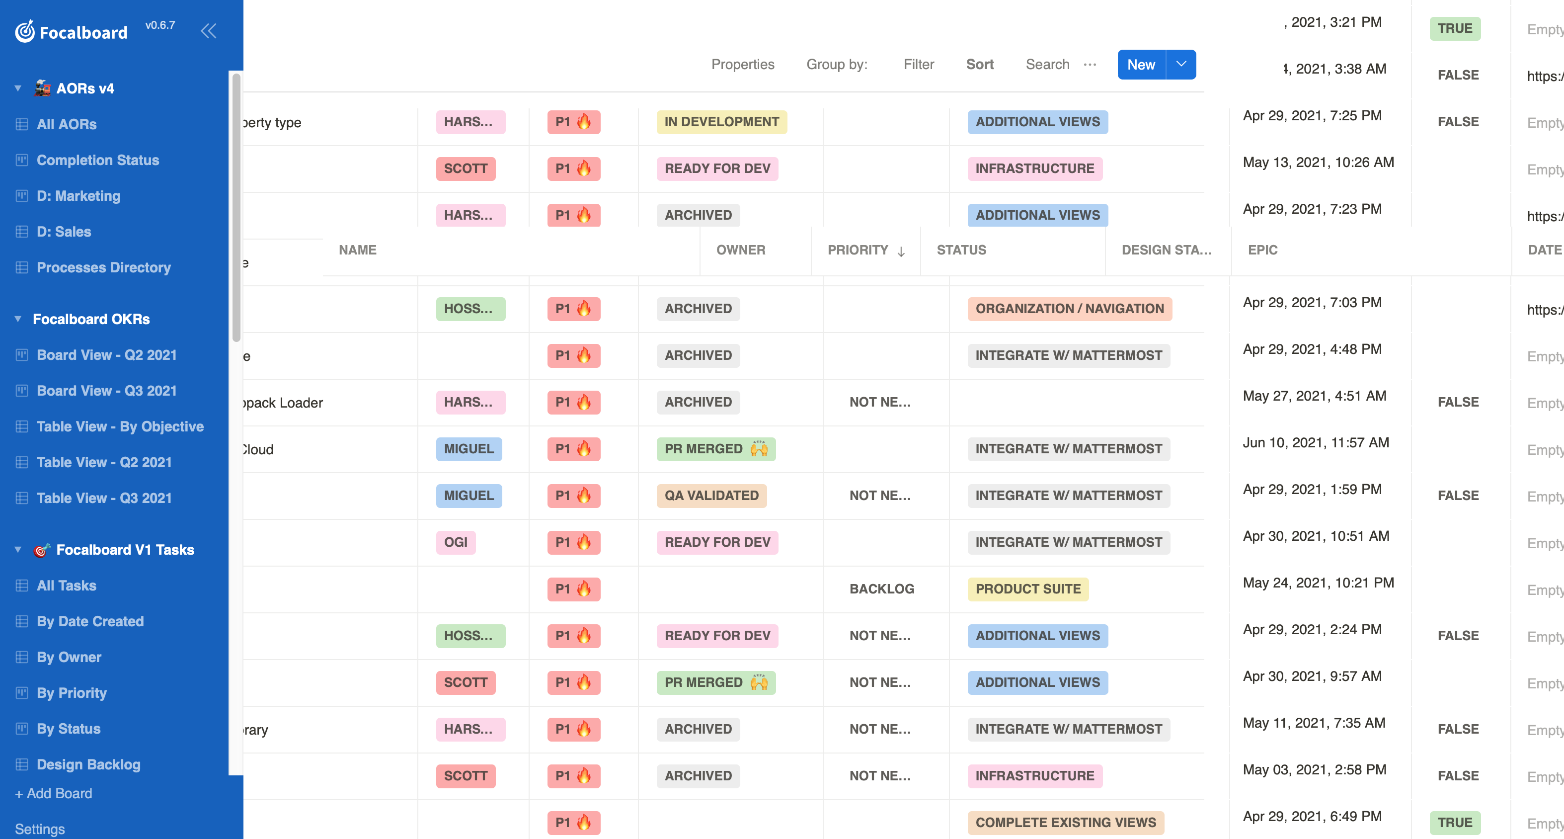Image resolution: width=1564 pixels, height=839 pixels.
Task: Open the three-dots view options menu
Action: [x=1090, y=65]
